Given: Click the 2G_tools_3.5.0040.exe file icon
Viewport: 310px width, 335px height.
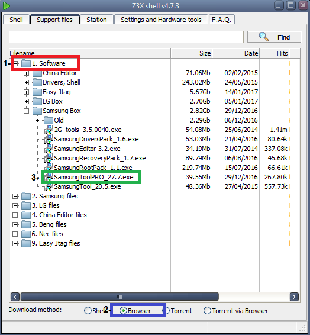Looking at the screenshot, I should click(x=49, y=130).
